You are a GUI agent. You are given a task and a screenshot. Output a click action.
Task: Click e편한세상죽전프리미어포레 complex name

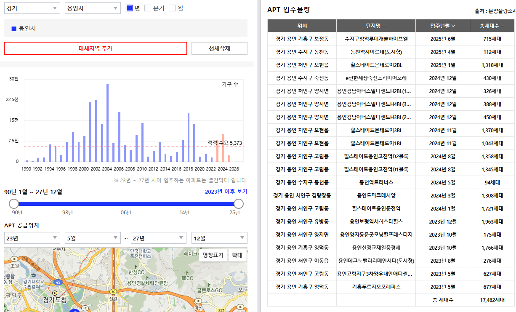(376, 78)
